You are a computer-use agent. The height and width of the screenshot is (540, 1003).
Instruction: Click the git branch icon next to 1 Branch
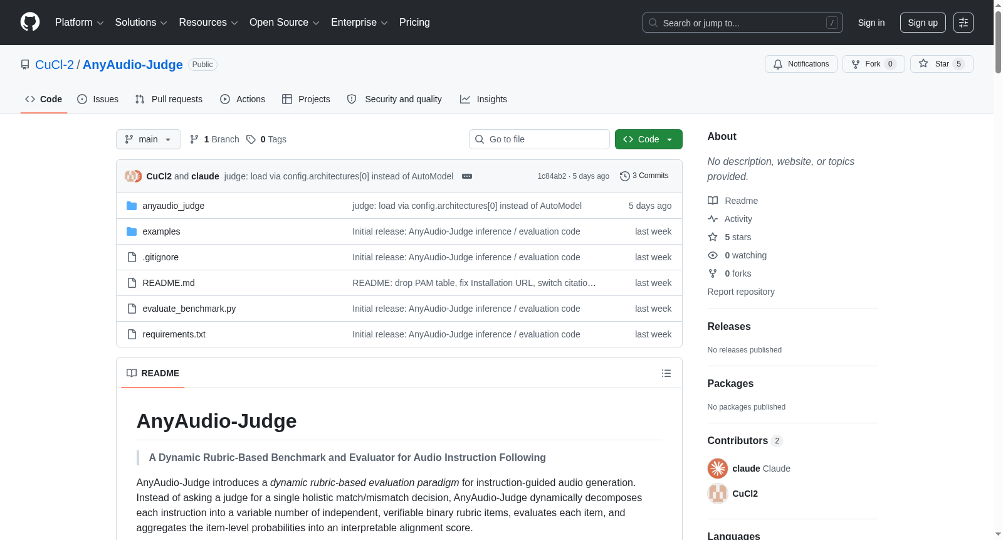click(x=194, y=139)
